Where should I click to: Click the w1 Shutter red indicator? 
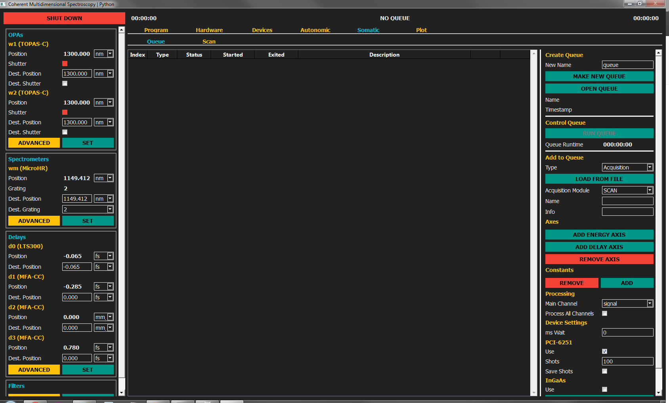pyautogui.click(x=65, y=64)
